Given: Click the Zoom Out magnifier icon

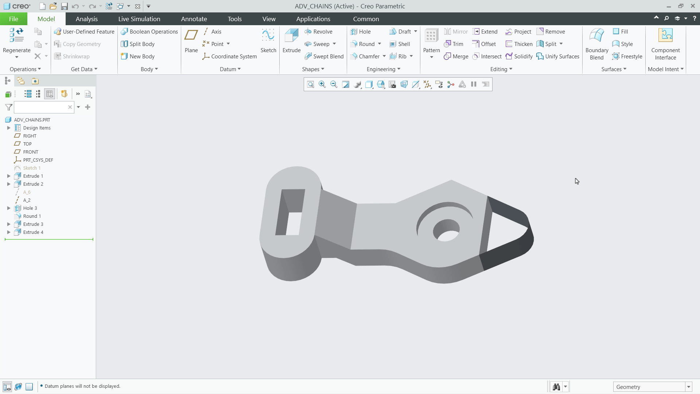Looking at the screenshot, I should (334, 84).
